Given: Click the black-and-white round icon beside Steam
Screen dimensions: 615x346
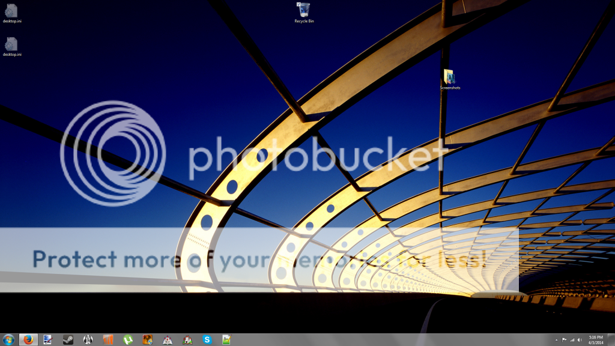Looking at the screenshot, I should 88,340.
